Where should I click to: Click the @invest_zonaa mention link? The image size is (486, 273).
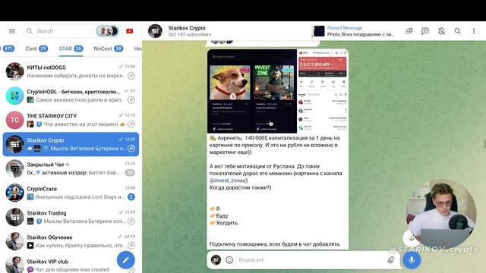(228, 180)
